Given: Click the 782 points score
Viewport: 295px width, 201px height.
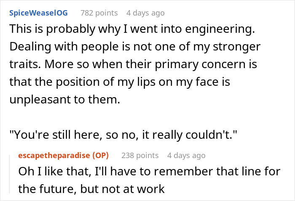Looking at the screenshot, I should [x=99, y=13].
